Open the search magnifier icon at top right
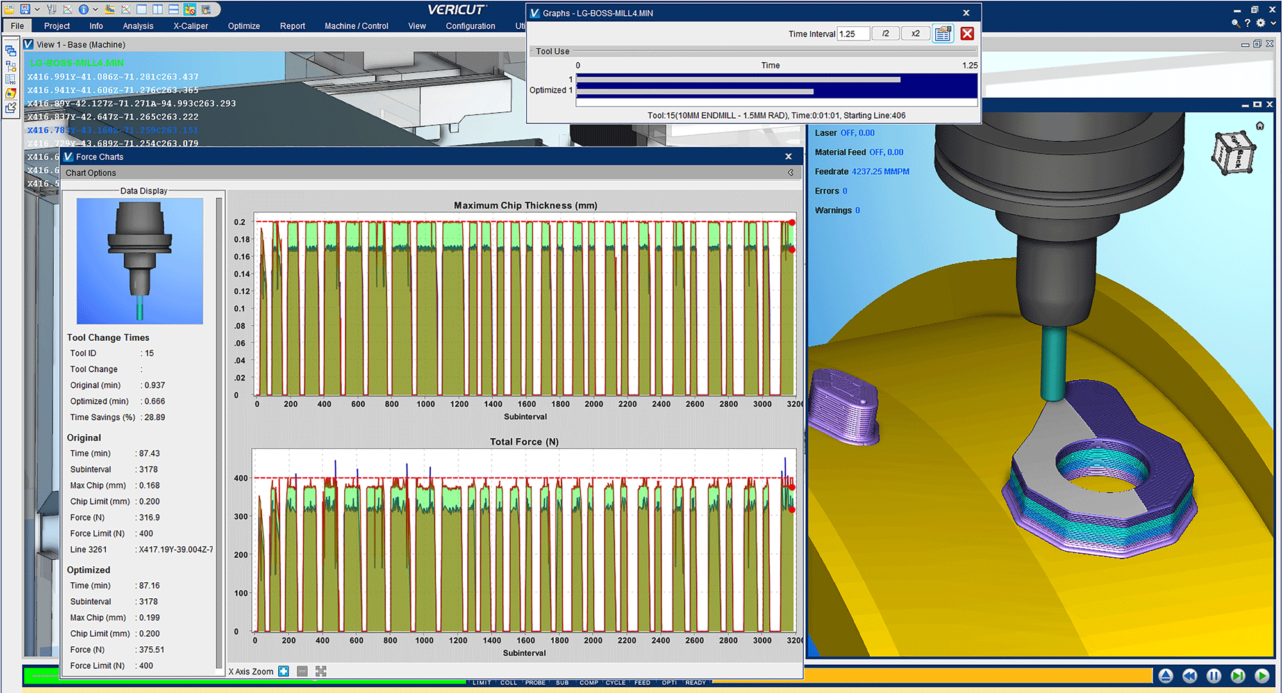Viewport: 1282px width, 693px height. click(1235, 22)
